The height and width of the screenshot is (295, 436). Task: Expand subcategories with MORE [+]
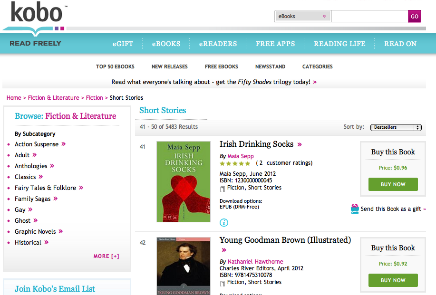106,256
